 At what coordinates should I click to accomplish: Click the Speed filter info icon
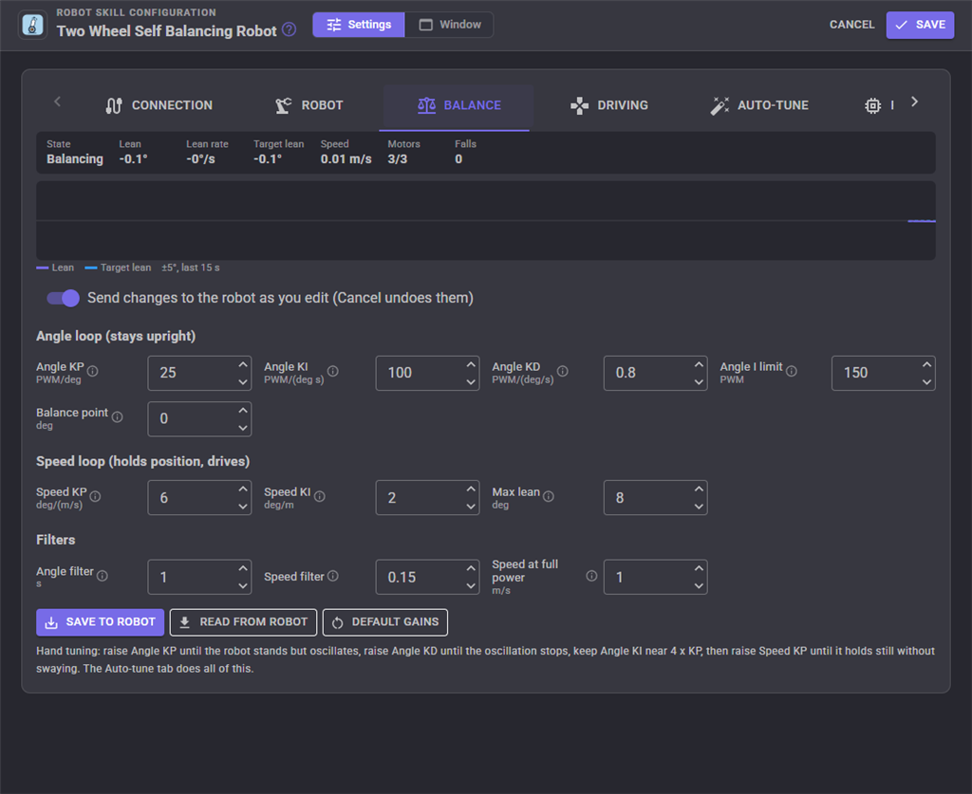coord(333,576)
